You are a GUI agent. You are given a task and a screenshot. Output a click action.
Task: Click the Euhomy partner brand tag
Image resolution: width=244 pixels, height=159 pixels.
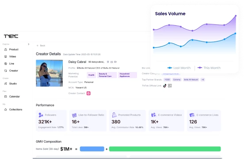coord(177,79)
